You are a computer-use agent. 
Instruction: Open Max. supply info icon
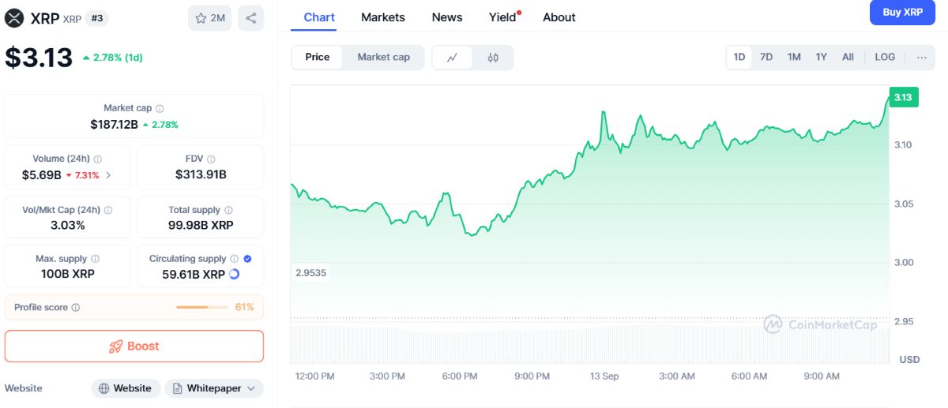pyautogui.click(x=95, y=259)
